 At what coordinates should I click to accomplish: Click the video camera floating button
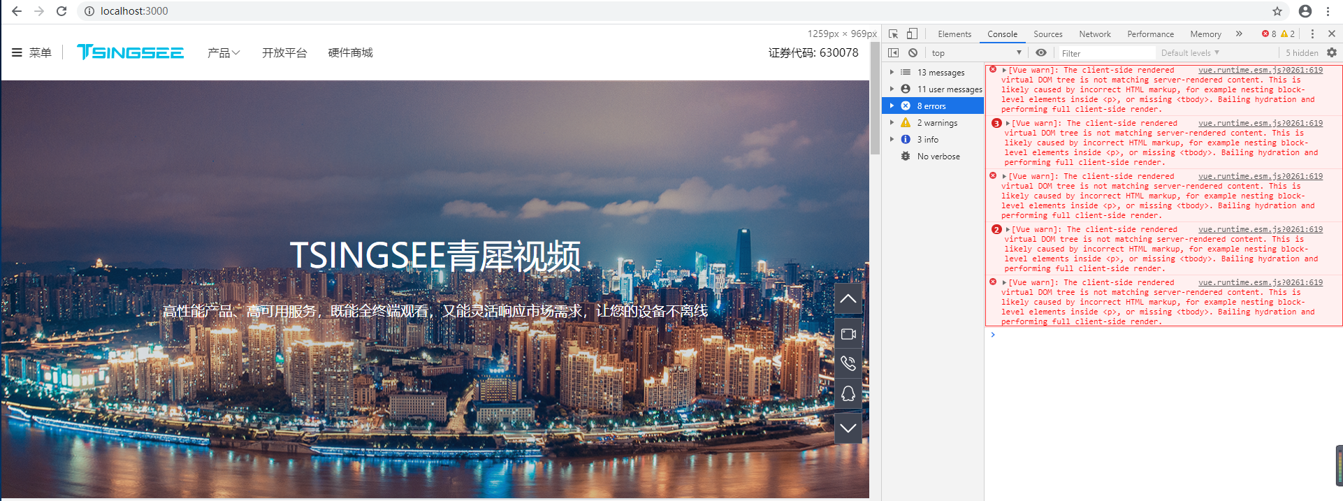848,334
